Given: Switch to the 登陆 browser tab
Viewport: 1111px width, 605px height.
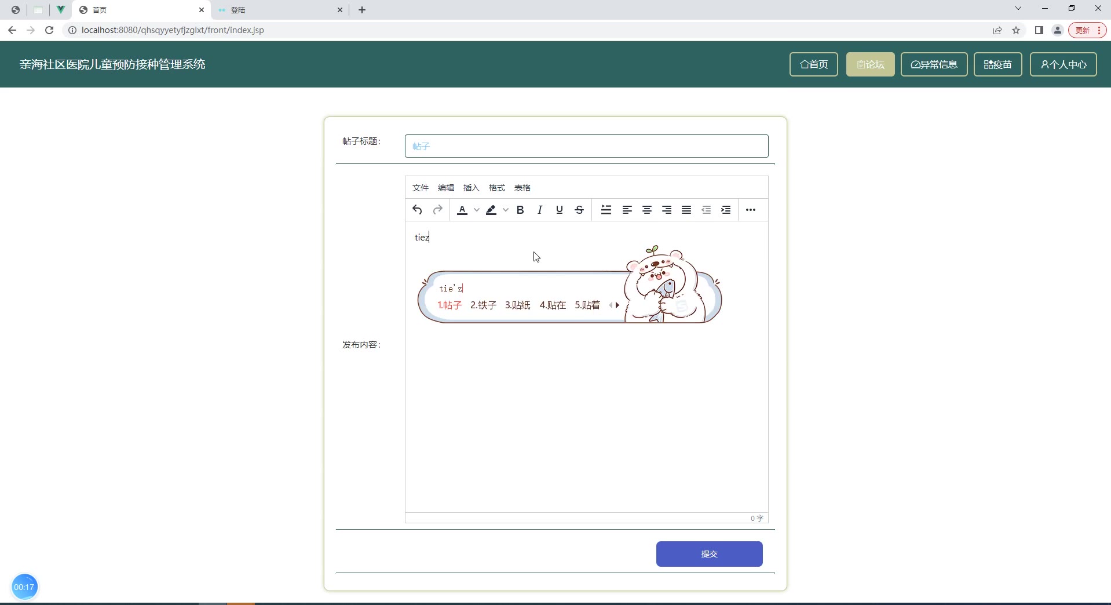Looking at the screenshot, I should coord(280,10).
